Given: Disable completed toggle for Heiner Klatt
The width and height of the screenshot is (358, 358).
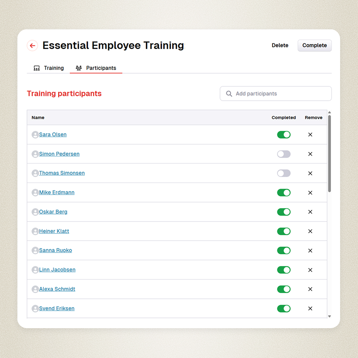Looking at the screenshot, I should tap(284, 232).
